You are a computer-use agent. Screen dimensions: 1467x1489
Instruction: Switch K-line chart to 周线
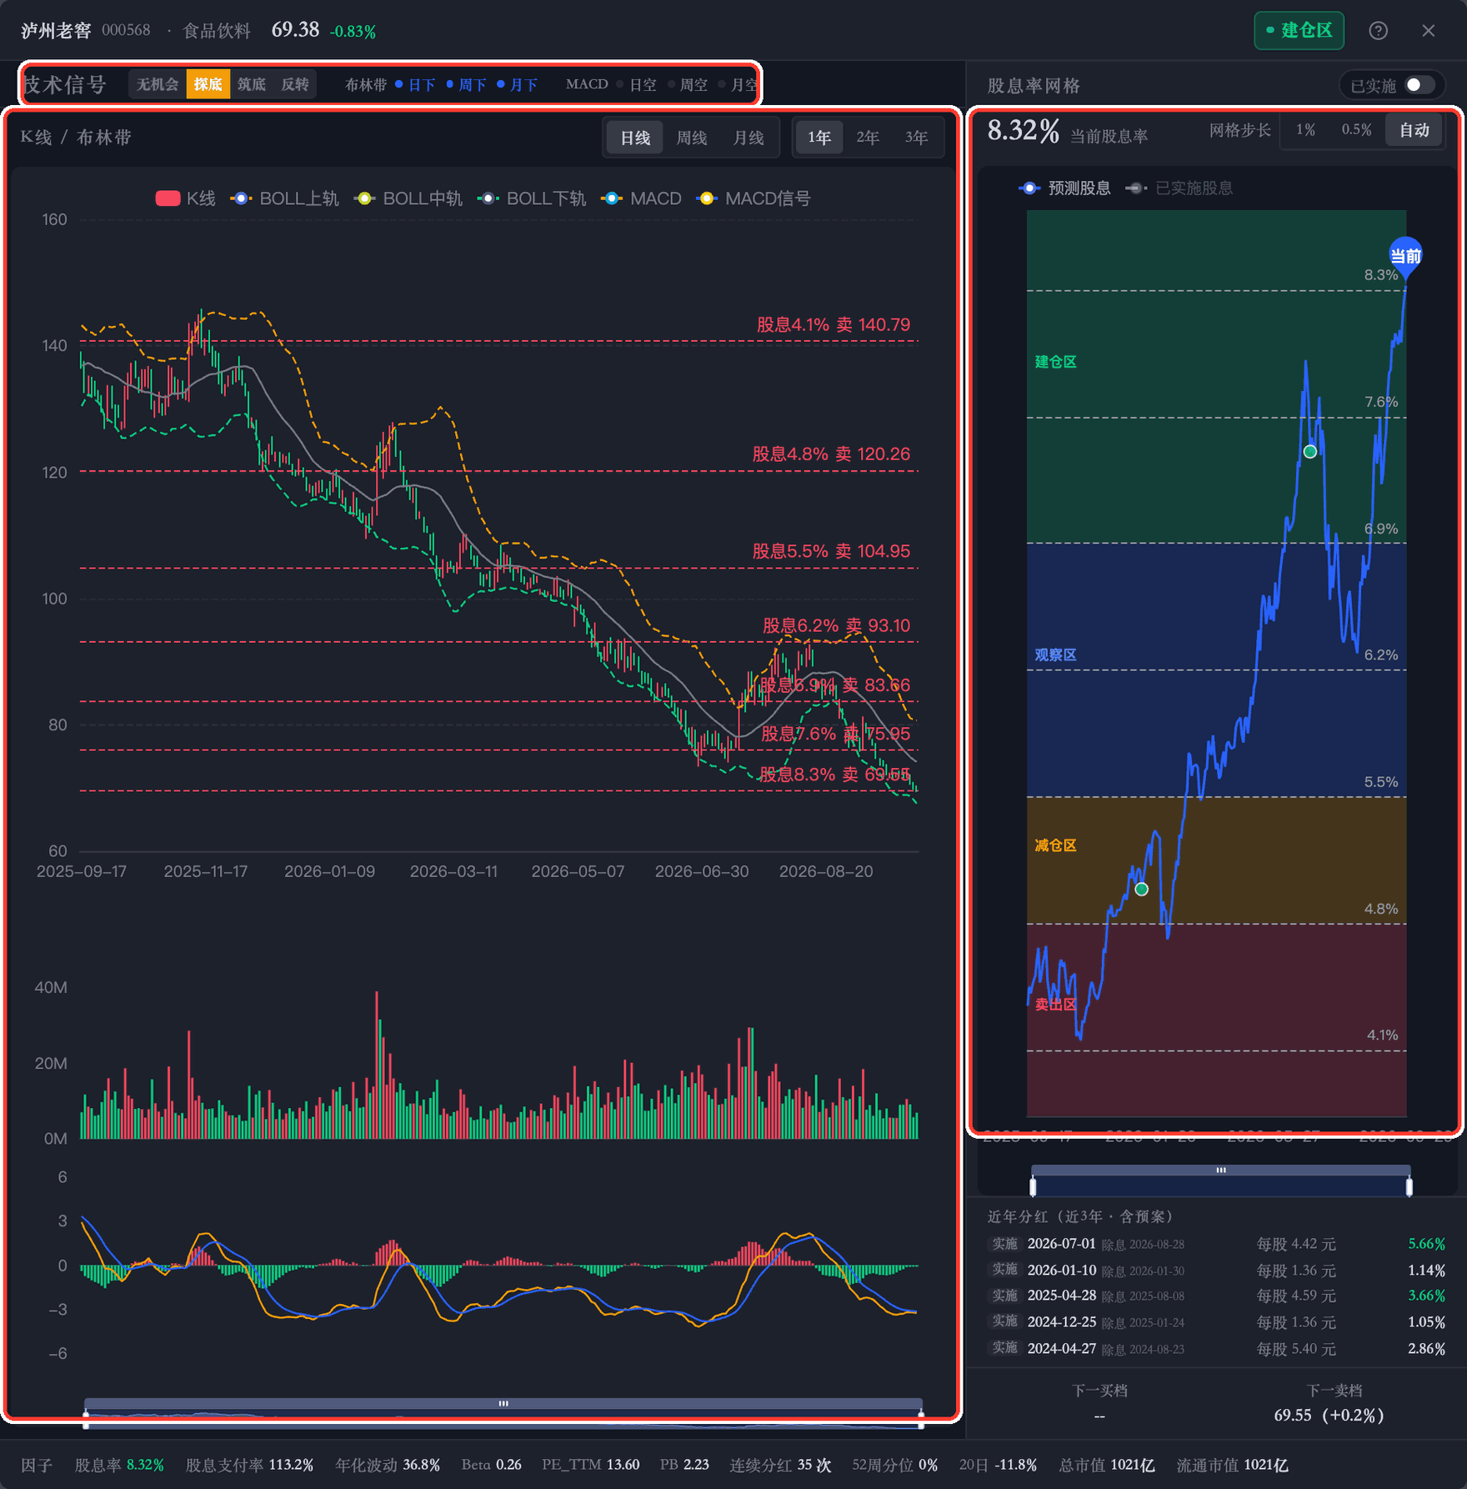[691, 138]
